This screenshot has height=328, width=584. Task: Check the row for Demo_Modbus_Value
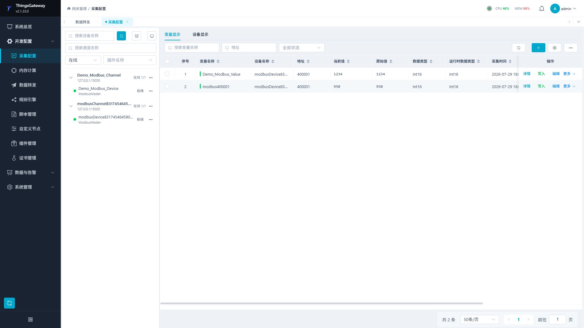coord(167,74)
